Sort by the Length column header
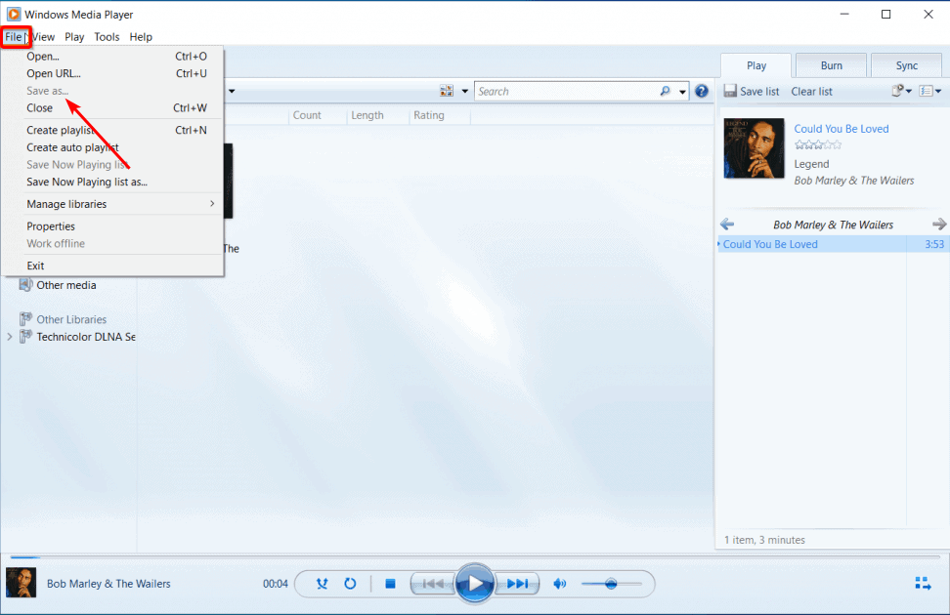This screenshot has width=950, height=615. 367,115
